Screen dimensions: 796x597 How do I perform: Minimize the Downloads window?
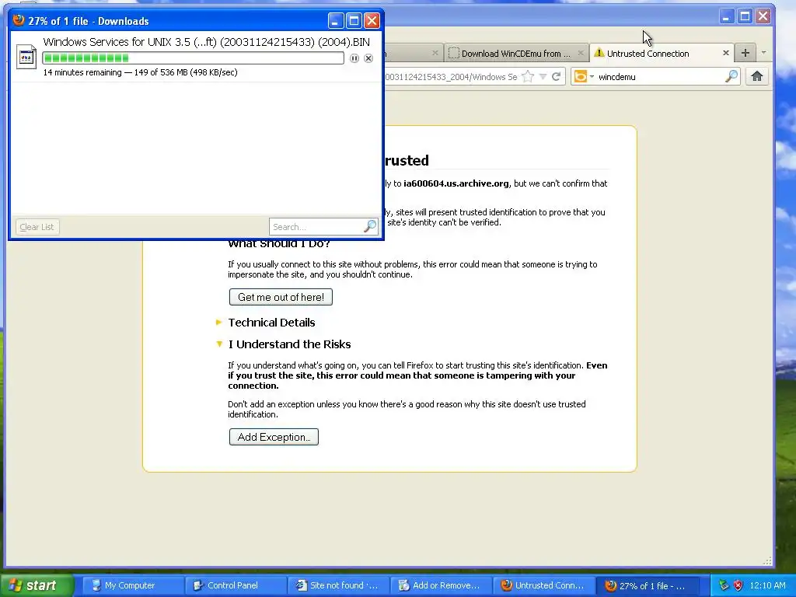(x=336, y=21)
